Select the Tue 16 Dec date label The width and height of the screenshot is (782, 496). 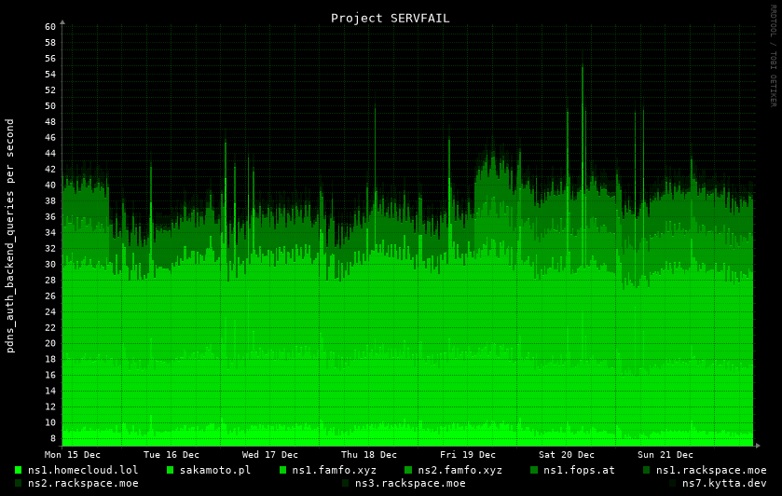pyautogui.click(x=171, y=455)
